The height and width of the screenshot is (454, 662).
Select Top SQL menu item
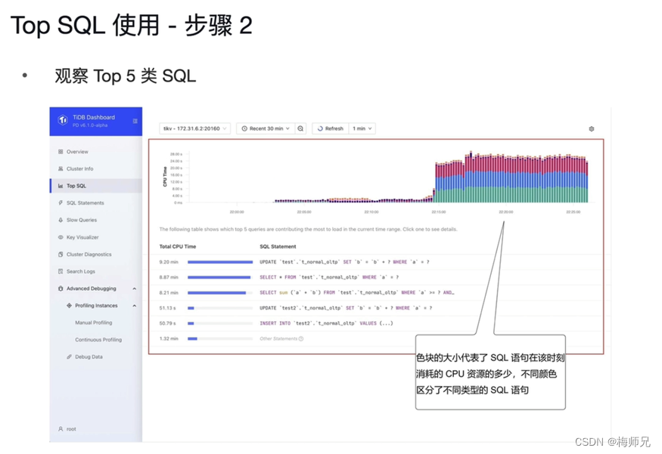[96, 186]
